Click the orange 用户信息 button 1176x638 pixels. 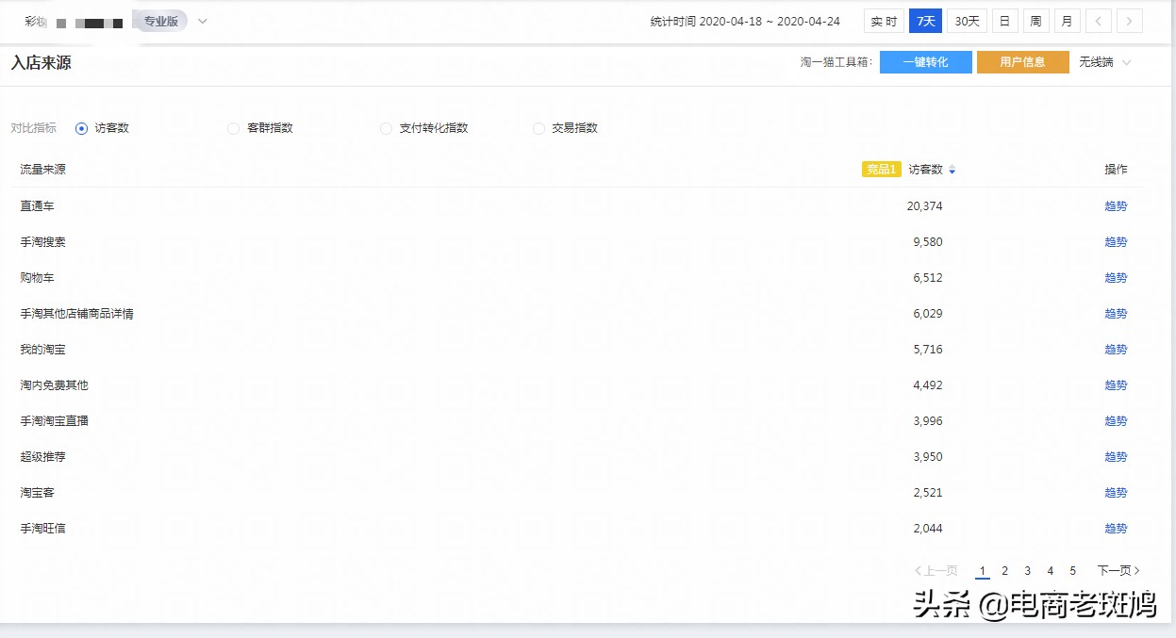click(1023, 62)
